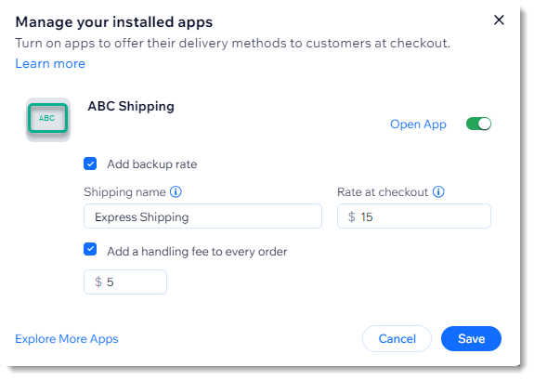Click the Add backup rate label text
This screenshot has width=534, height=380.
point(152,164)
